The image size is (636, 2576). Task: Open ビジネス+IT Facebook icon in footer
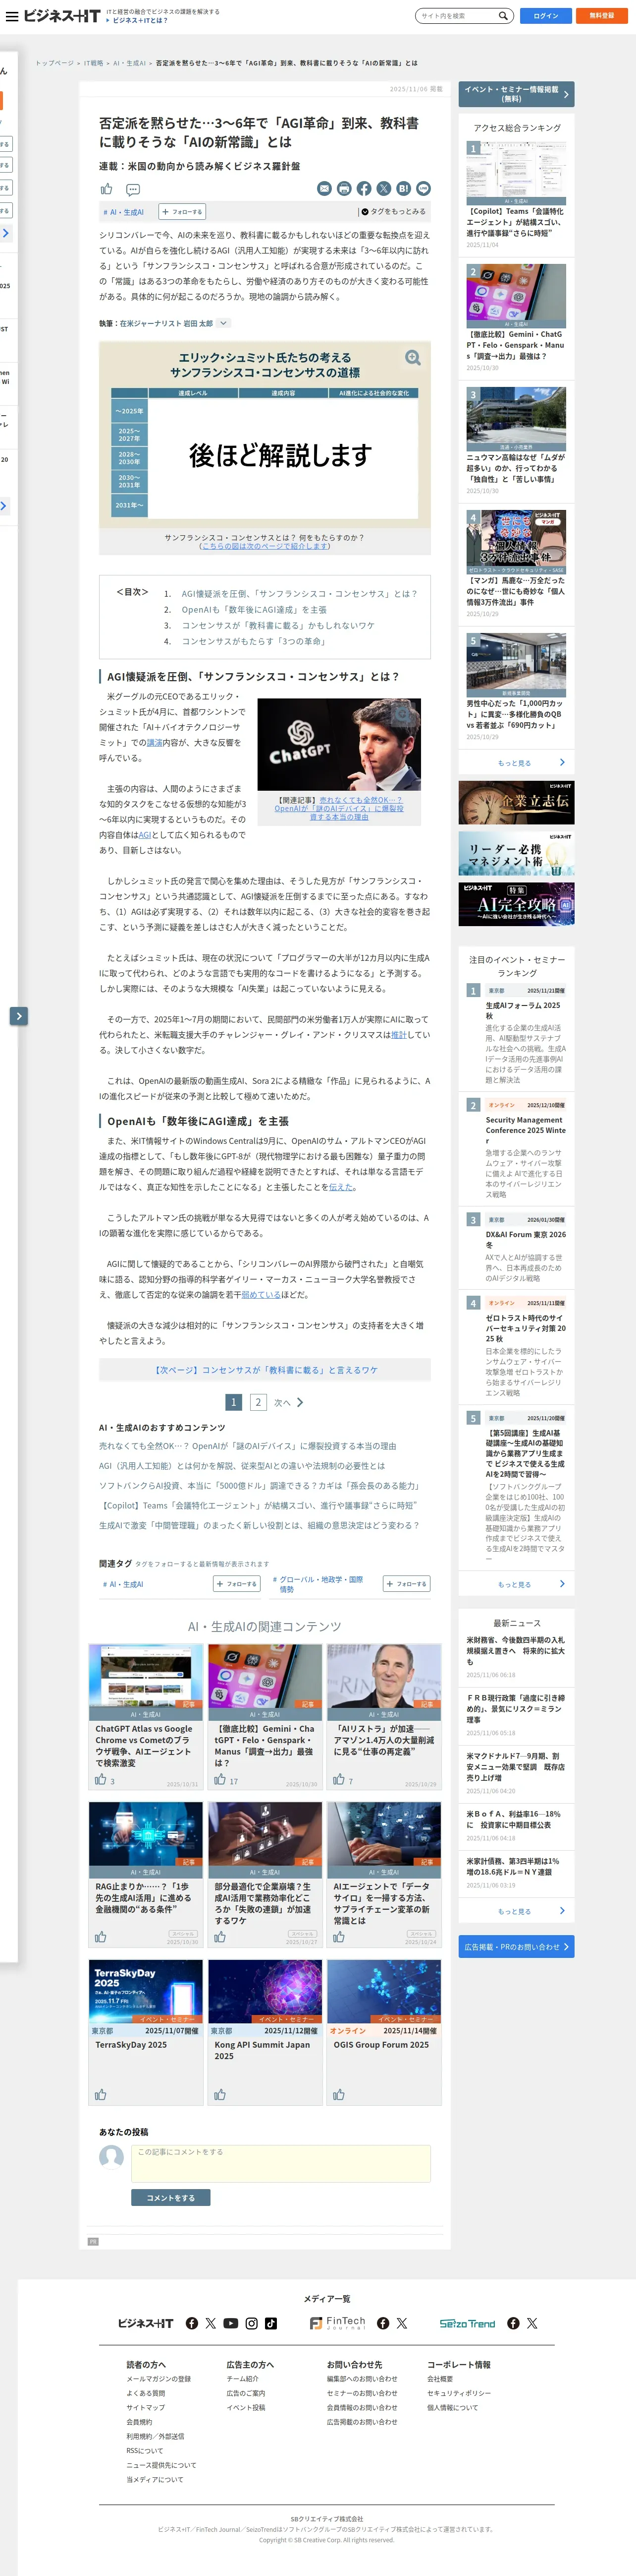192,2323
